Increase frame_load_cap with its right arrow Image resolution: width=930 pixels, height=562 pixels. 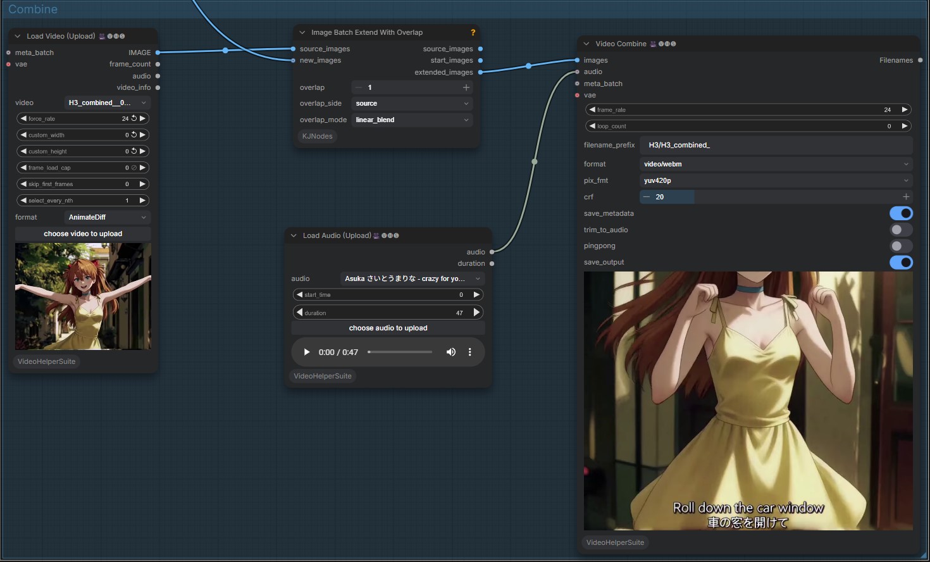tap(143, 168)
